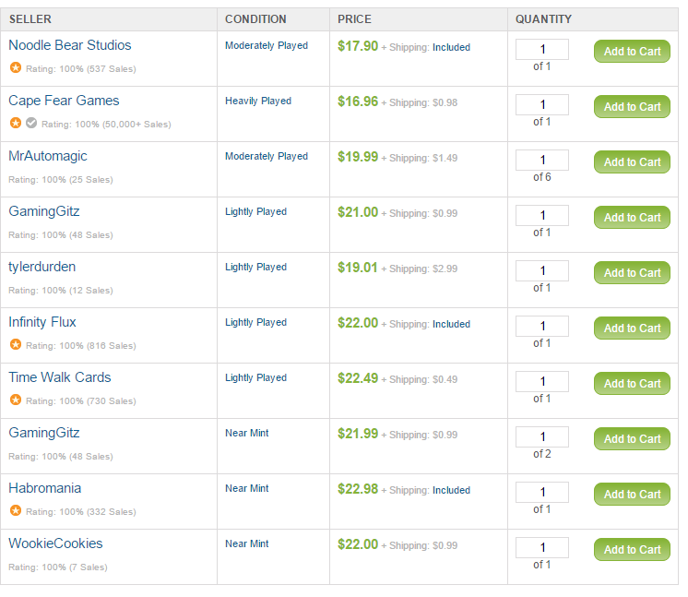
Task: Click the gold star badge in Cape Fear Games row
Action: click(16, 124)
